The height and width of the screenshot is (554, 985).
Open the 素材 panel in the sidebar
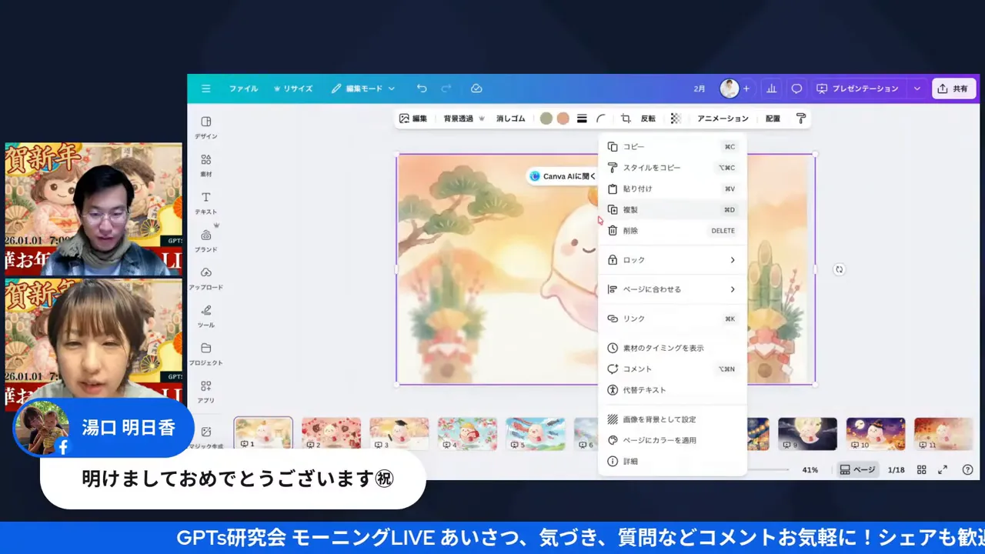tap(205, 163)
